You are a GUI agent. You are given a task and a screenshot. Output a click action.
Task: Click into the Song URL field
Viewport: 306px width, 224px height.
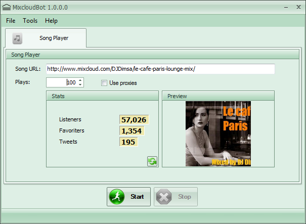[160, 69]
